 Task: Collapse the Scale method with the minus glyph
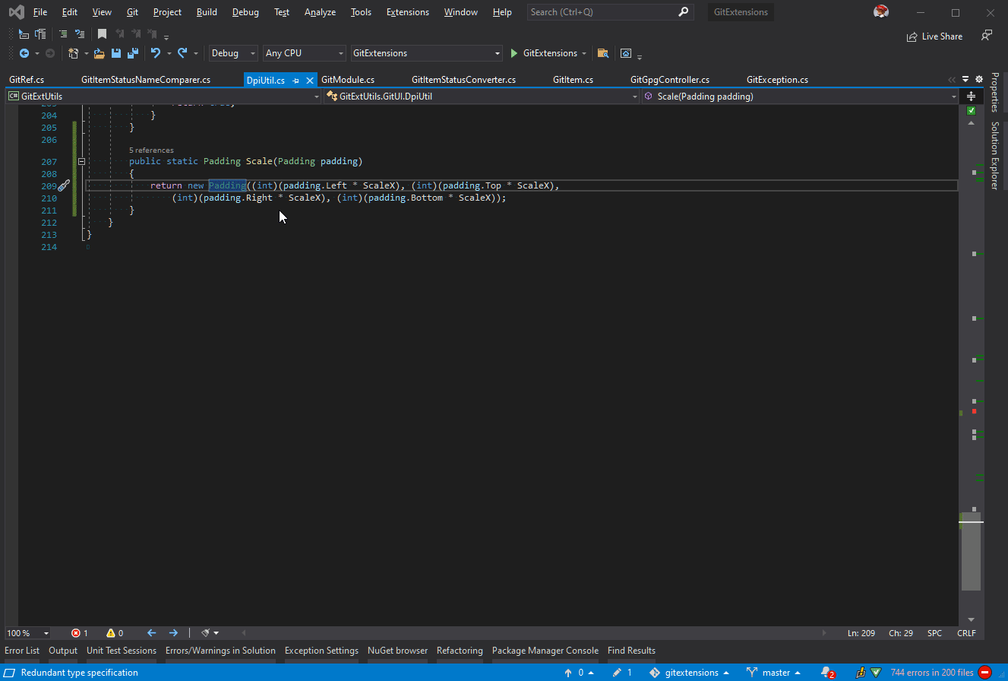(81, 160)
